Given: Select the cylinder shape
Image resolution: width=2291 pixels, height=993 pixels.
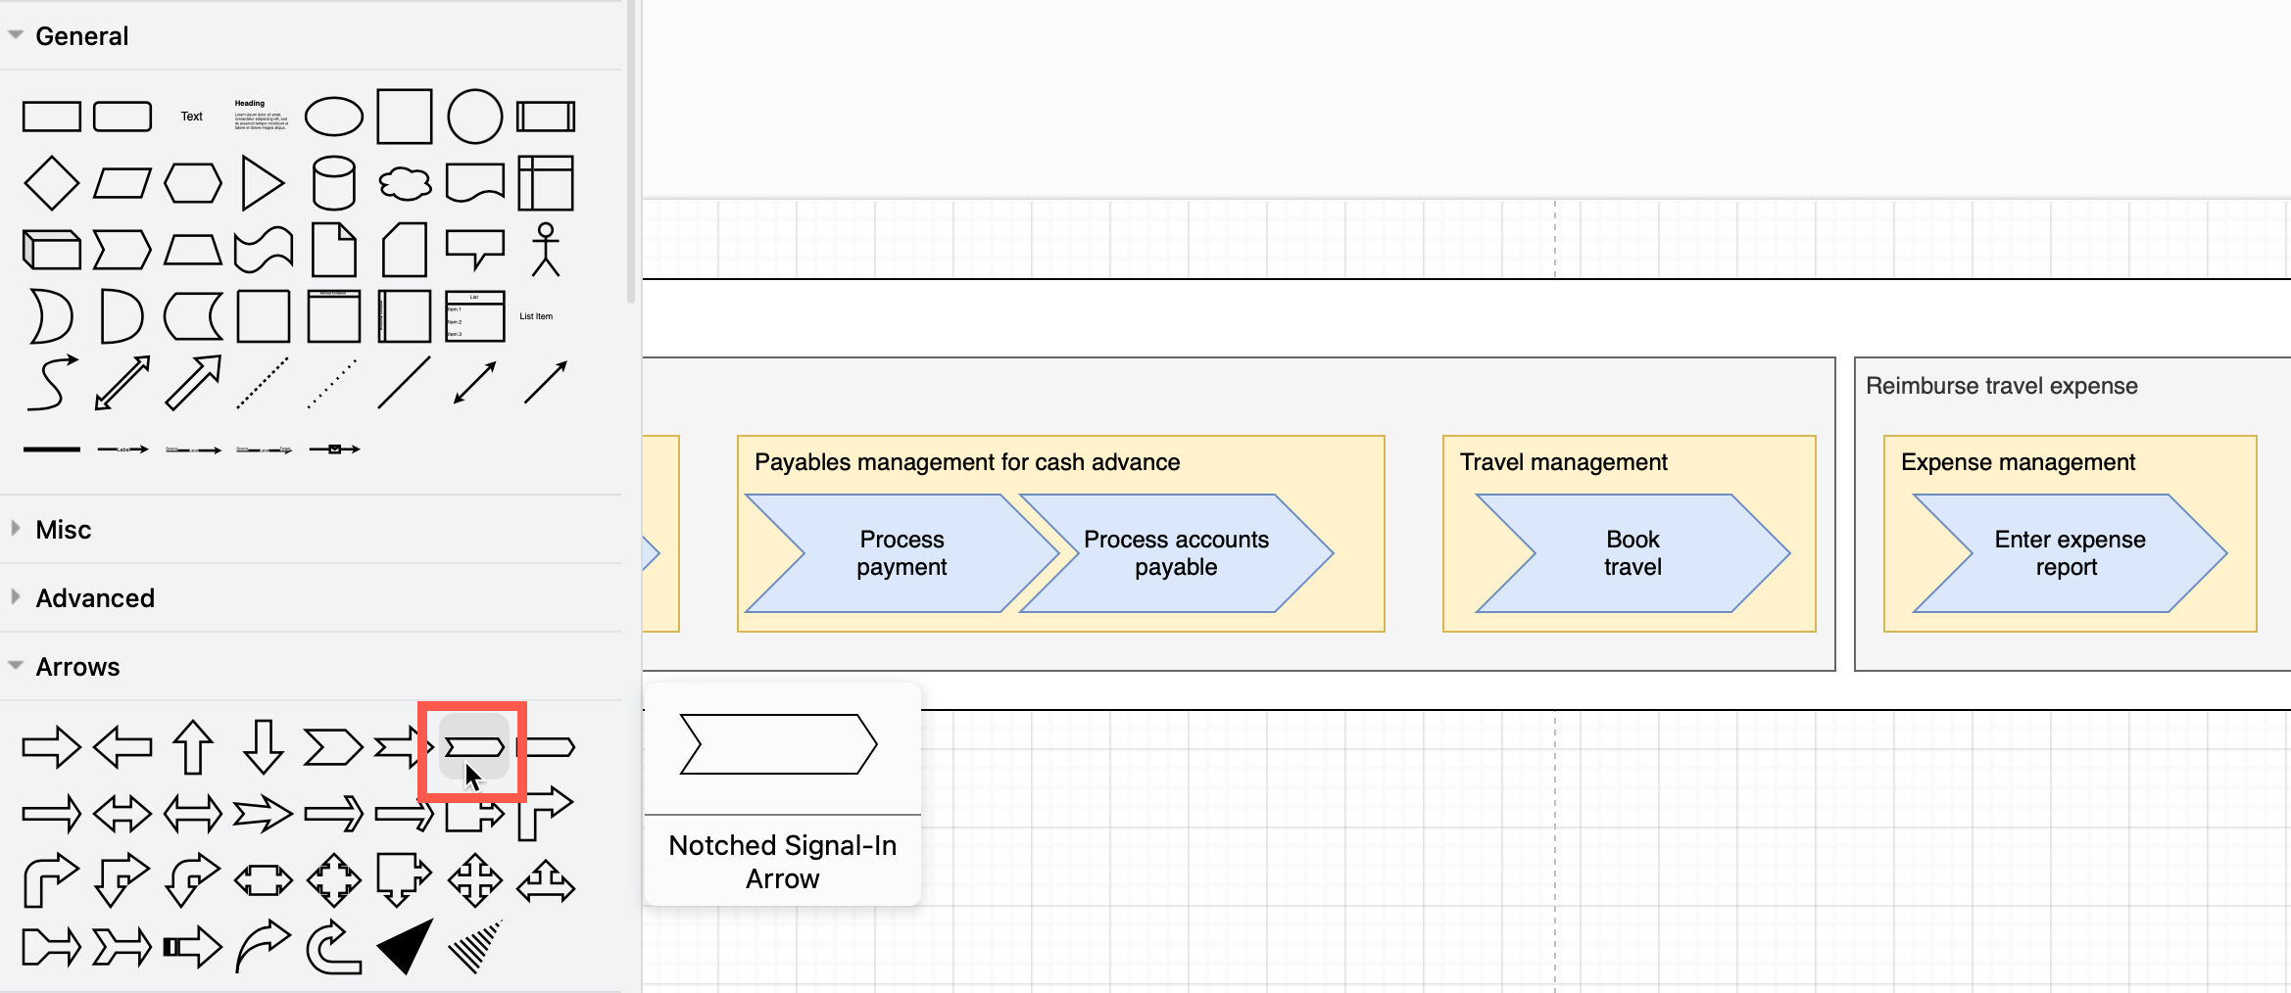Looking at the screenshot, I should [333, 181].
